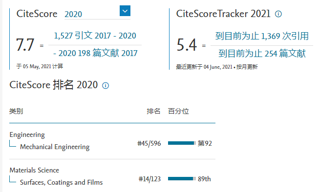
Task: Click the CiteScore 排名 2020 info icon
Action: click(x=106, y=85)
